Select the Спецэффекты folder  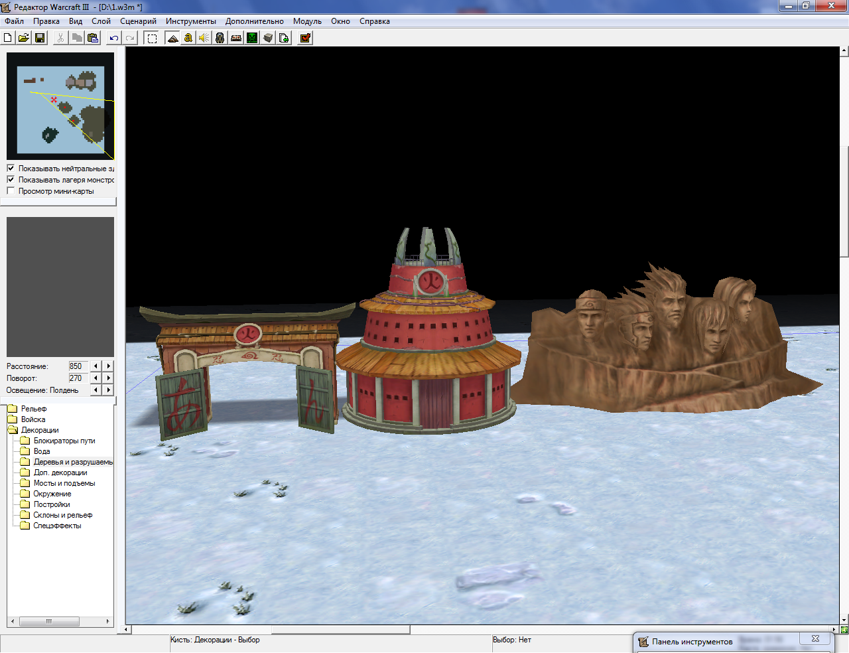point(57,526)
